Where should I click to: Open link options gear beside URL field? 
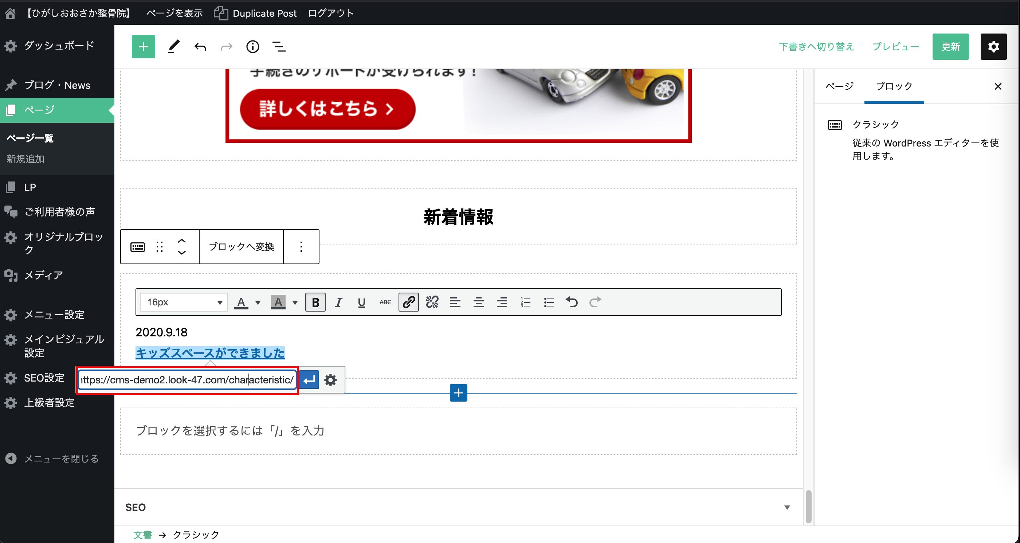[x=331, y=380]
